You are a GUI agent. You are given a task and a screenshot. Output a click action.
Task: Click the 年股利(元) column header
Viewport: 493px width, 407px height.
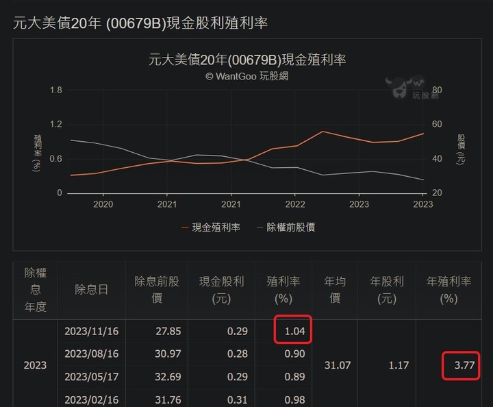387,290
